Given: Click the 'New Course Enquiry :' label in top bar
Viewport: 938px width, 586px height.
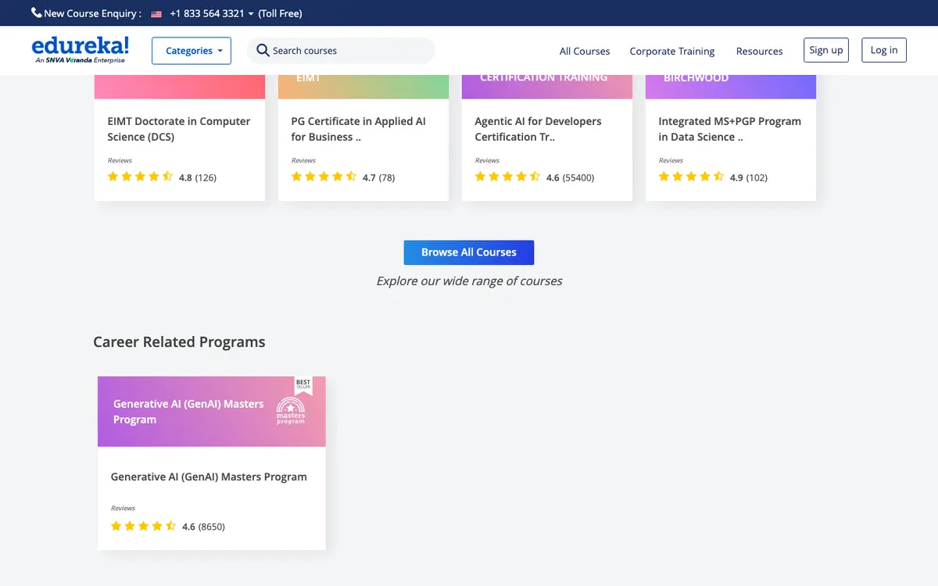Looking at the screenshot, I should (x=92, y=13).
